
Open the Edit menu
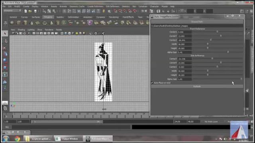(x=10, y=6)
